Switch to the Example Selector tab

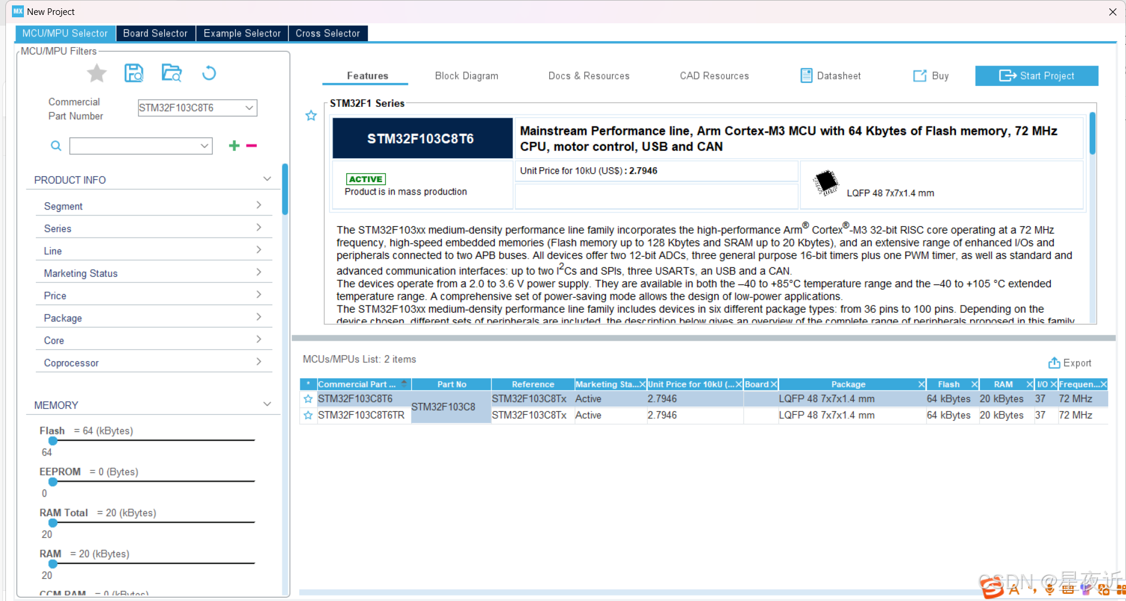[242, 33]
